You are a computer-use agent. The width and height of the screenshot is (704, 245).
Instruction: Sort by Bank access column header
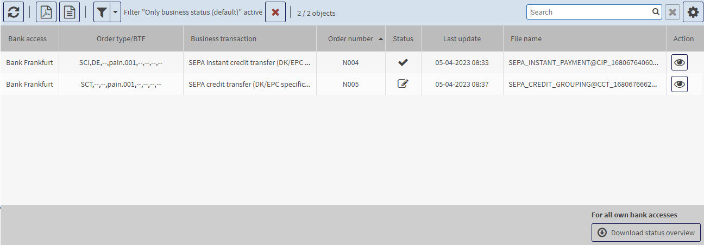pyautogui.click(x=27, y=38)
